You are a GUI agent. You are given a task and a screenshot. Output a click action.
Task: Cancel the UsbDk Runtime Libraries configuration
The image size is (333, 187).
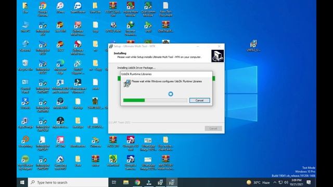pos(199,100)
